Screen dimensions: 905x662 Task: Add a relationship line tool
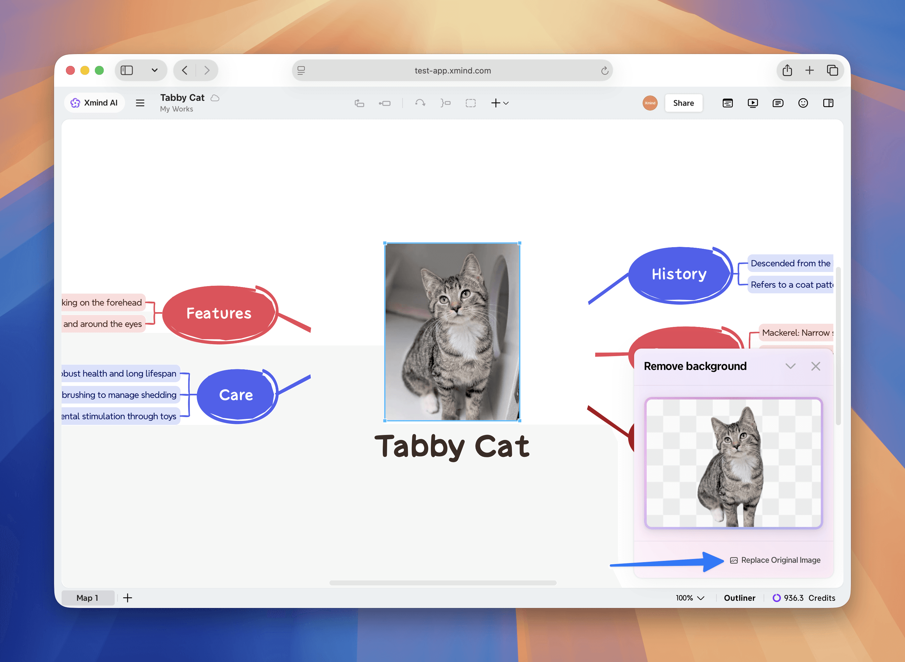pos(420,103)
